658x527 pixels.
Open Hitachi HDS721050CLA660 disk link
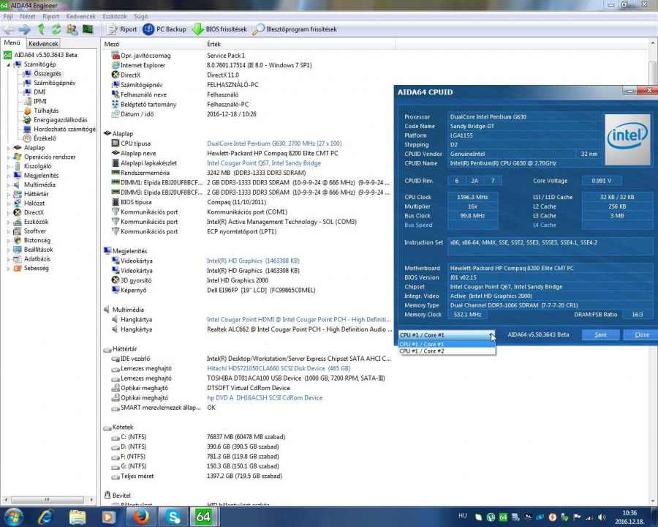coord(279,368)
